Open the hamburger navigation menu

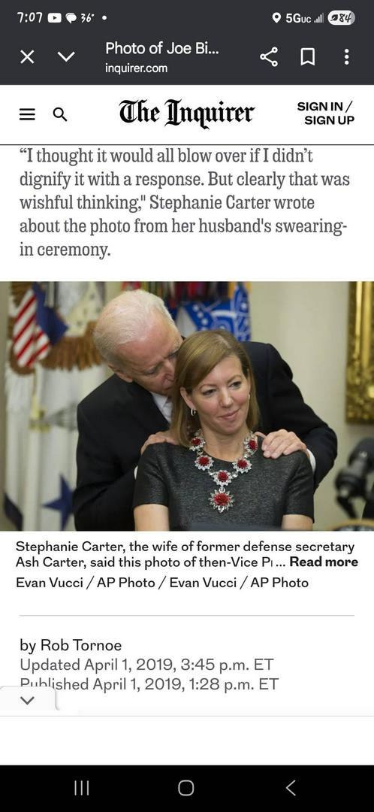[x=28, y=114]
